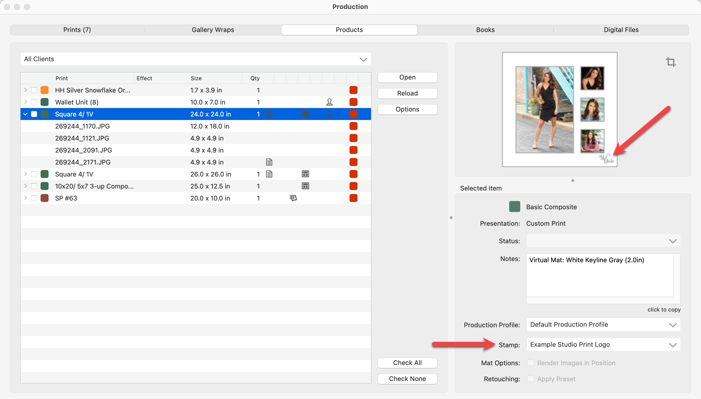The width and height of the screenshot is (701, 399).
Task: Collapse the selected Square 4/1V row
Action: click(26, 114)
